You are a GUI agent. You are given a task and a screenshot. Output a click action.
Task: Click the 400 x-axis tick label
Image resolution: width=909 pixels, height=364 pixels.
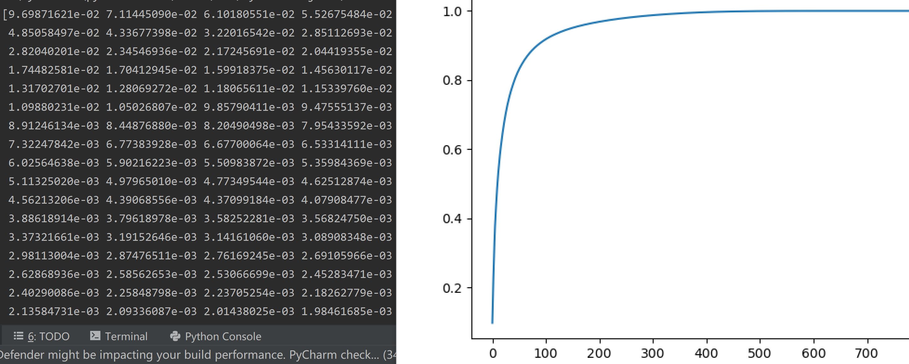point(706,353)
